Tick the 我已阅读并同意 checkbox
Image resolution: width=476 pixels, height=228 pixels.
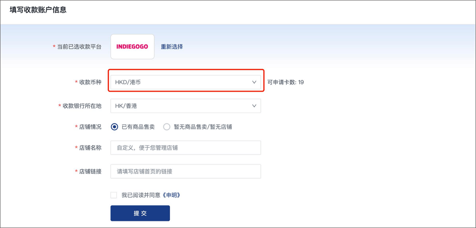point(114,195)
